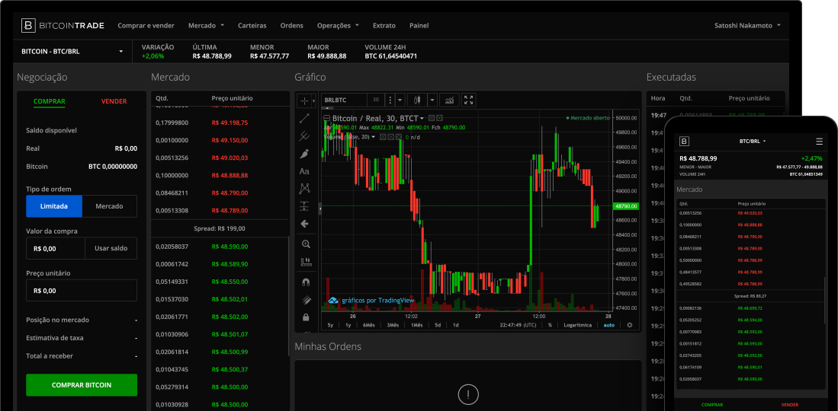Set chart range to 1d
The height and width of the screenshot is (411, 838).
tap(455, 325)
